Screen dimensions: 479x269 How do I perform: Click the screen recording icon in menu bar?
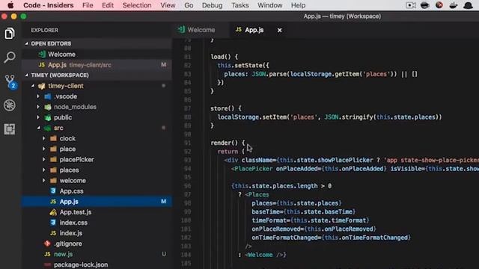point(411,5)
